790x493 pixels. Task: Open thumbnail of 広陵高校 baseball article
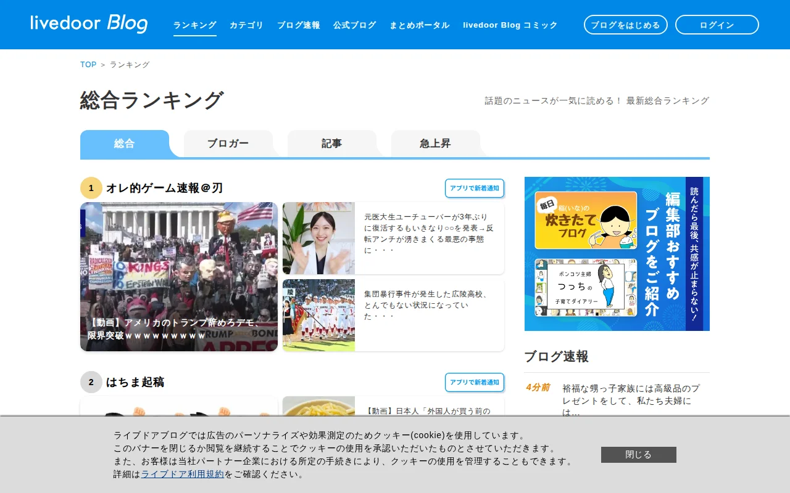318,316
